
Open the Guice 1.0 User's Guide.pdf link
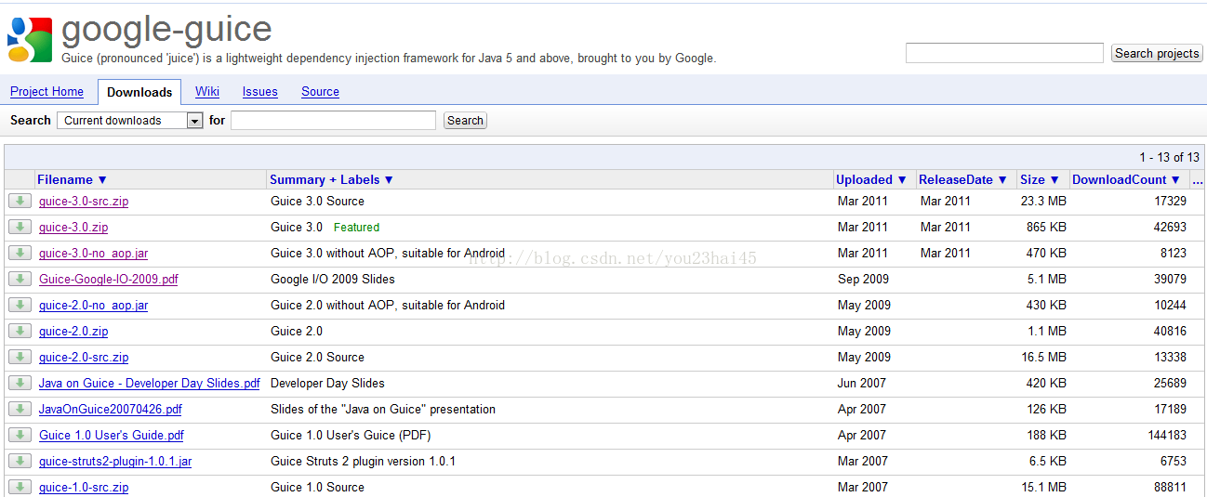point(112,435)
